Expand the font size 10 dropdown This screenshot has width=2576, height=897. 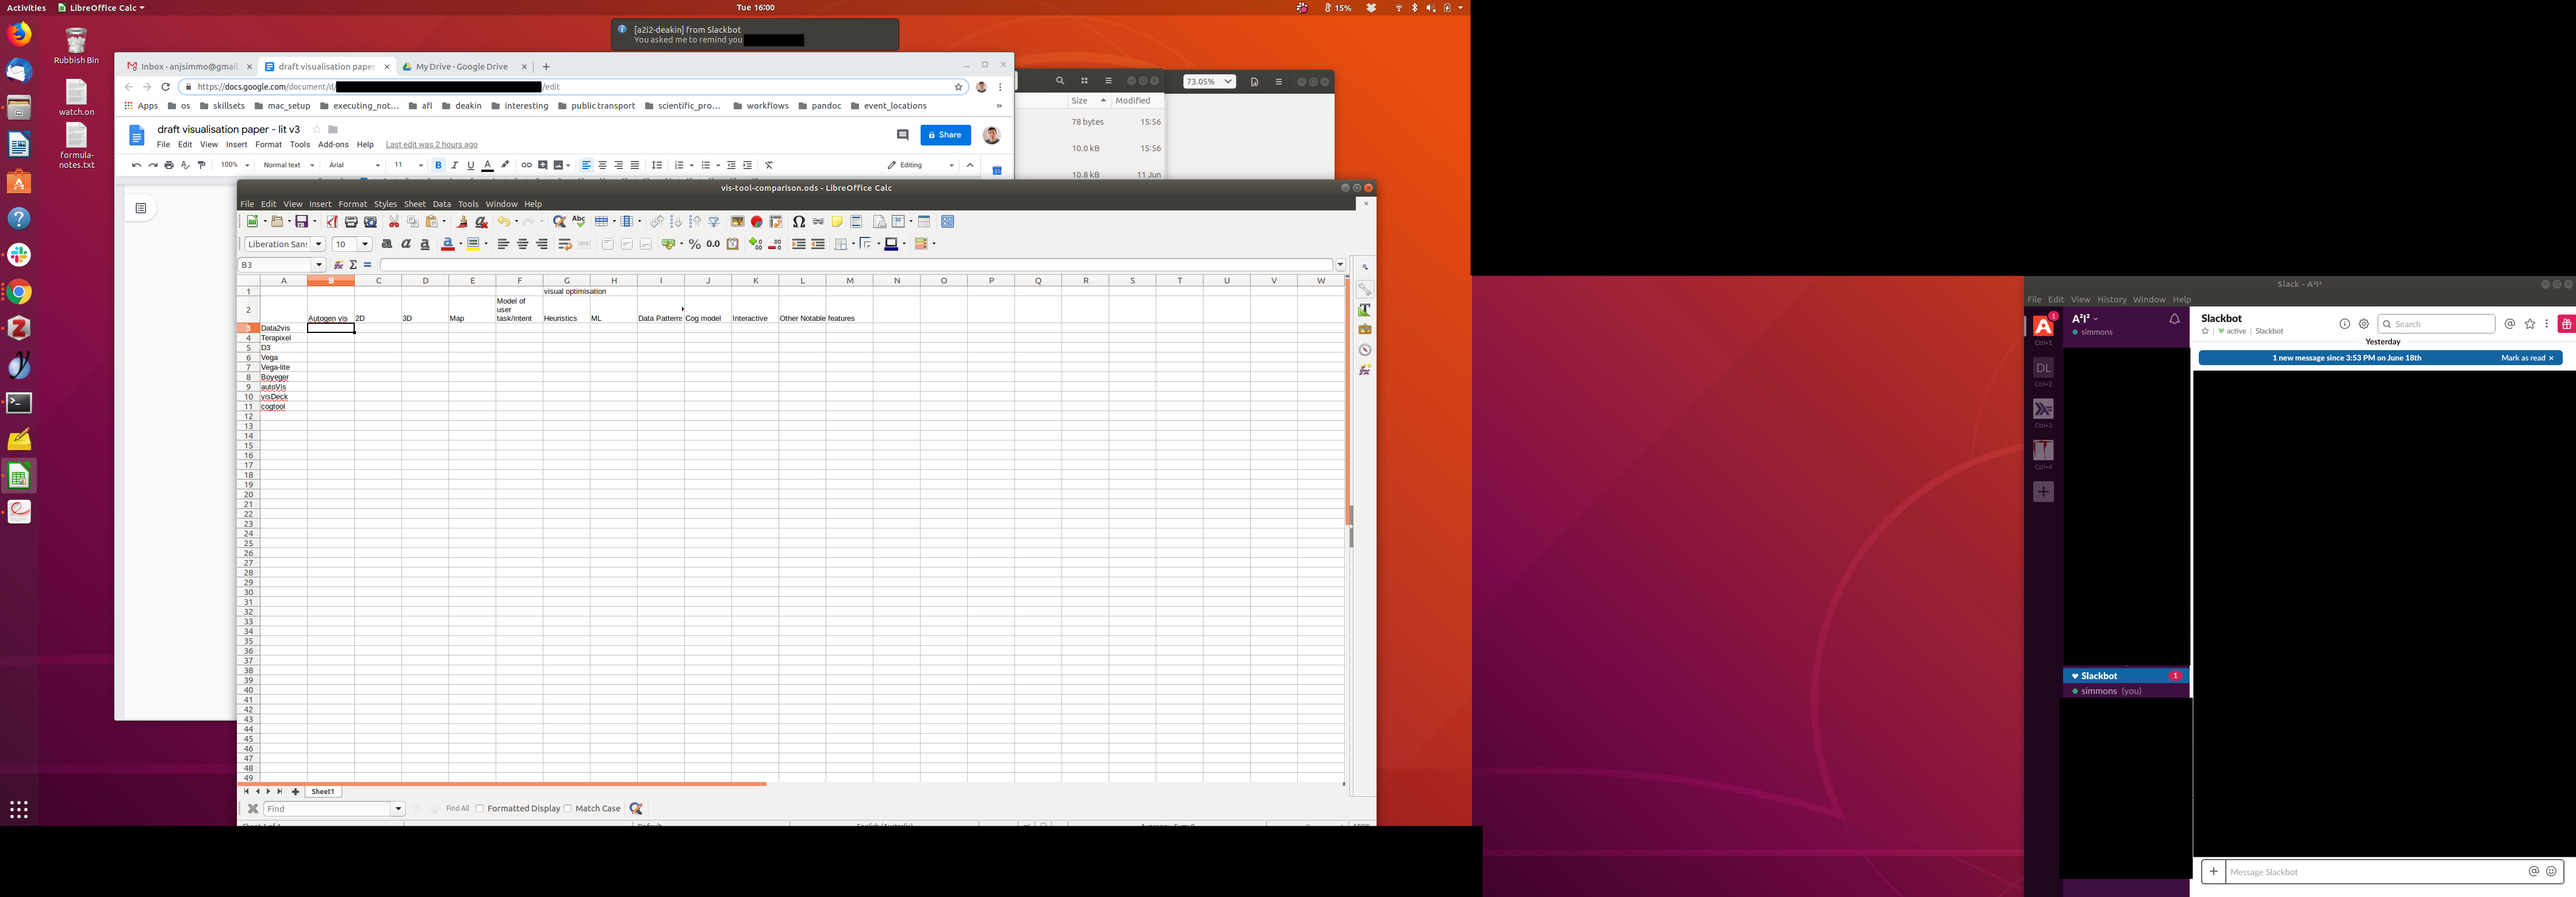click(x=365, y=244)
